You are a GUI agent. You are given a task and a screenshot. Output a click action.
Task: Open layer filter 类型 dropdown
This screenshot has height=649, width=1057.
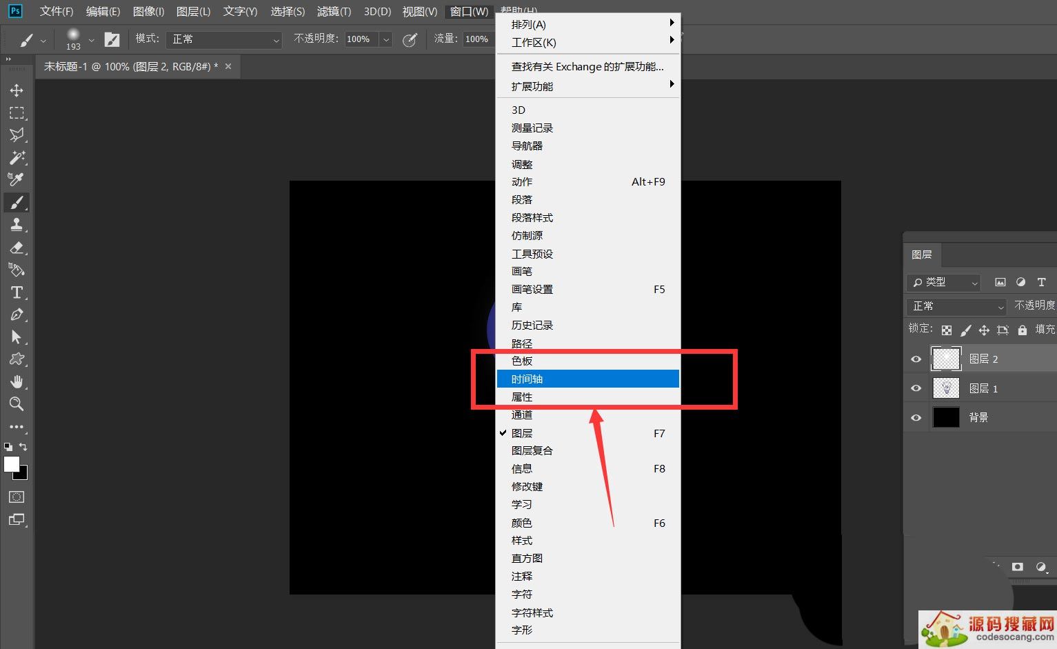pos(944,282)
